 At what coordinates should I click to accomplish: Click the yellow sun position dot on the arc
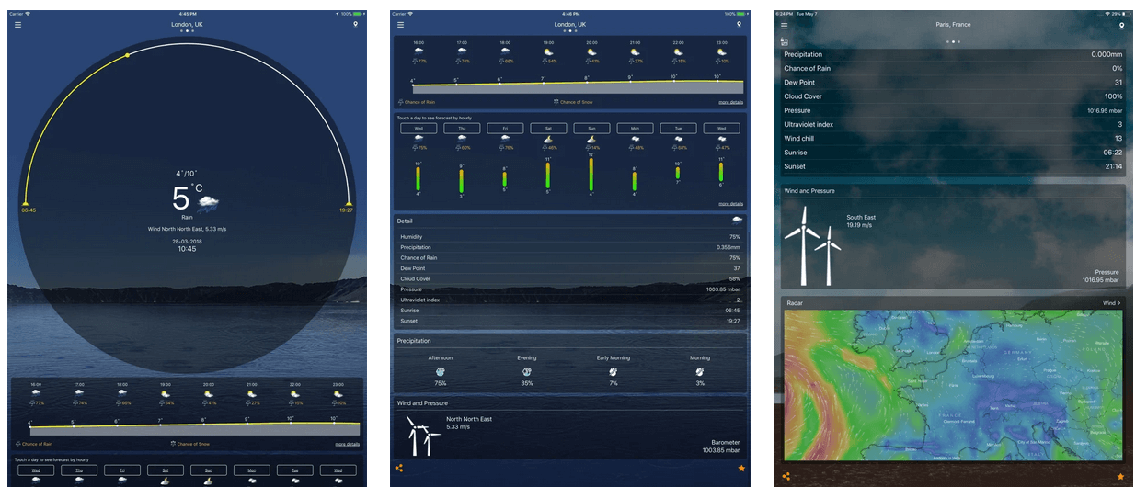(127, 55)
